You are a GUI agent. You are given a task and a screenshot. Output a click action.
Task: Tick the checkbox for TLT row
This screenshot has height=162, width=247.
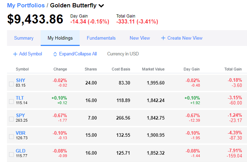click(x=11, y=101)
